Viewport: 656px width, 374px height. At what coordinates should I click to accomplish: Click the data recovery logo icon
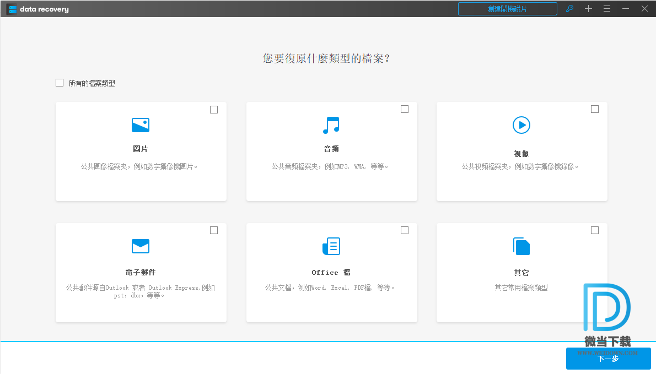12,9
